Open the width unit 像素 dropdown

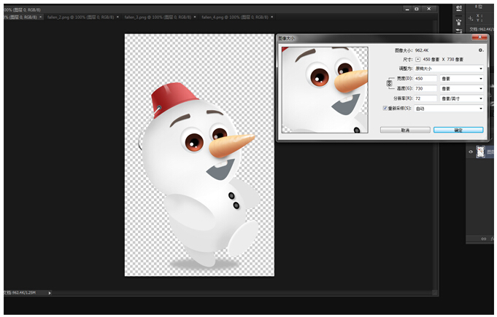click(x=462, y=79)
